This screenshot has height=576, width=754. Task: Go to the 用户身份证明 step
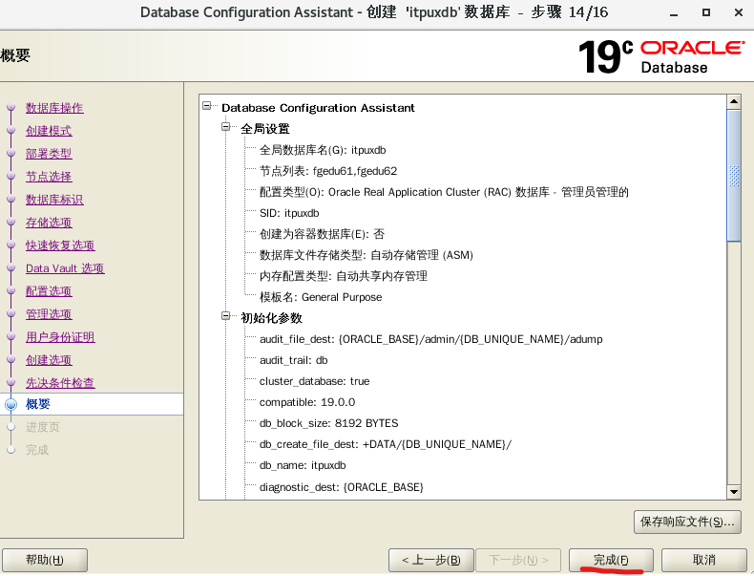(x=60, y=337)
